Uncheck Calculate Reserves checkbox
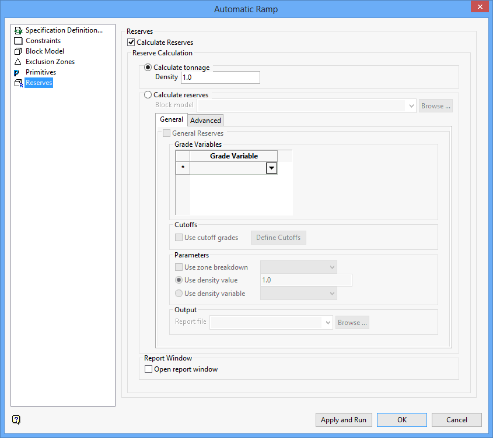 [131, 43]
